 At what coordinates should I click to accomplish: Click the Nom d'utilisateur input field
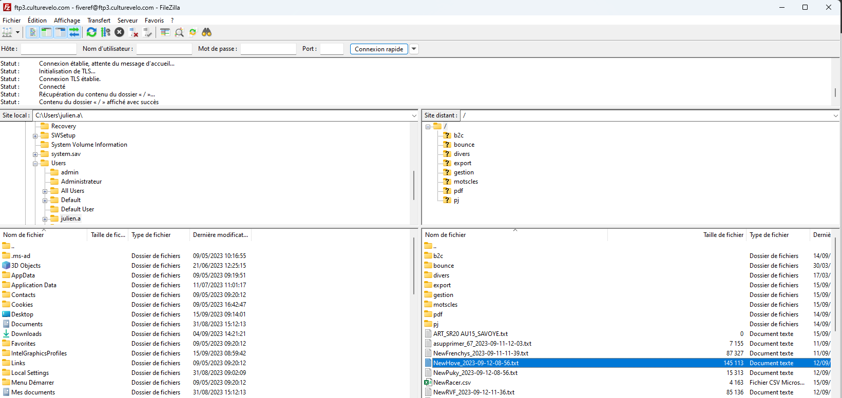point(164,49)
